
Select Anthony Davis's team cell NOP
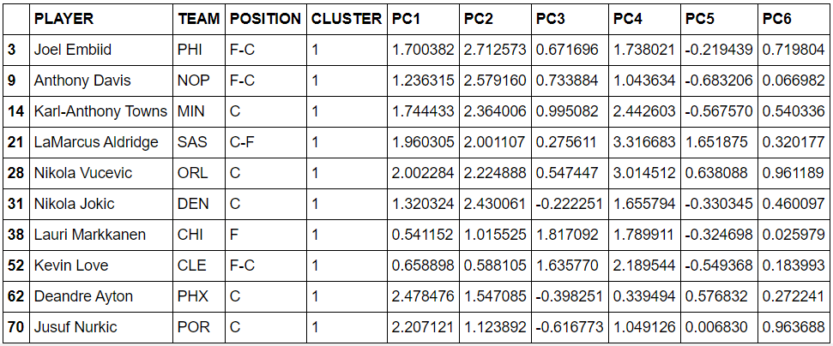pyautogui.click(x=199, y=81)
